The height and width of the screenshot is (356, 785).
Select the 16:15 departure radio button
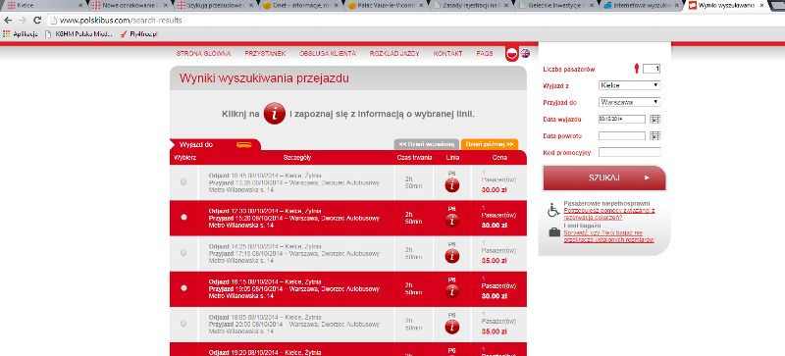pos(183,288)
